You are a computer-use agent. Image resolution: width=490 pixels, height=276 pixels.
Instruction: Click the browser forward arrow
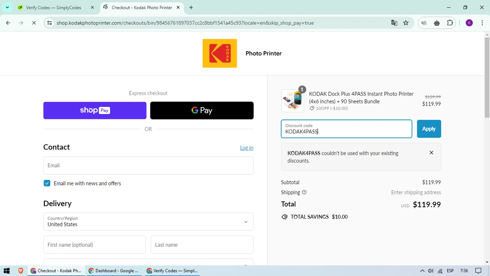click(21, 23)
